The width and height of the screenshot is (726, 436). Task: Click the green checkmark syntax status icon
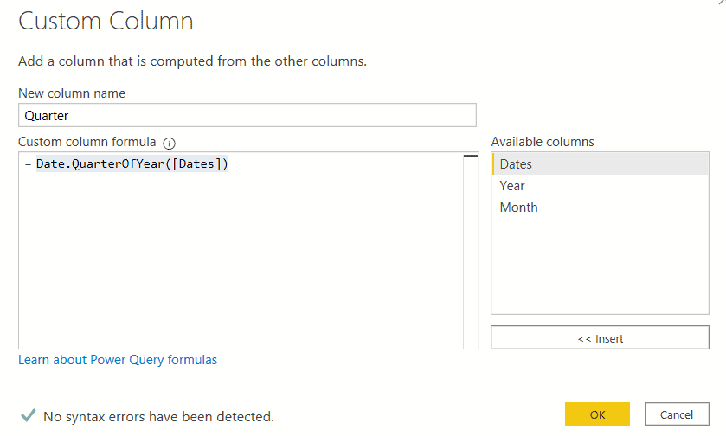(x=29, y=415)
